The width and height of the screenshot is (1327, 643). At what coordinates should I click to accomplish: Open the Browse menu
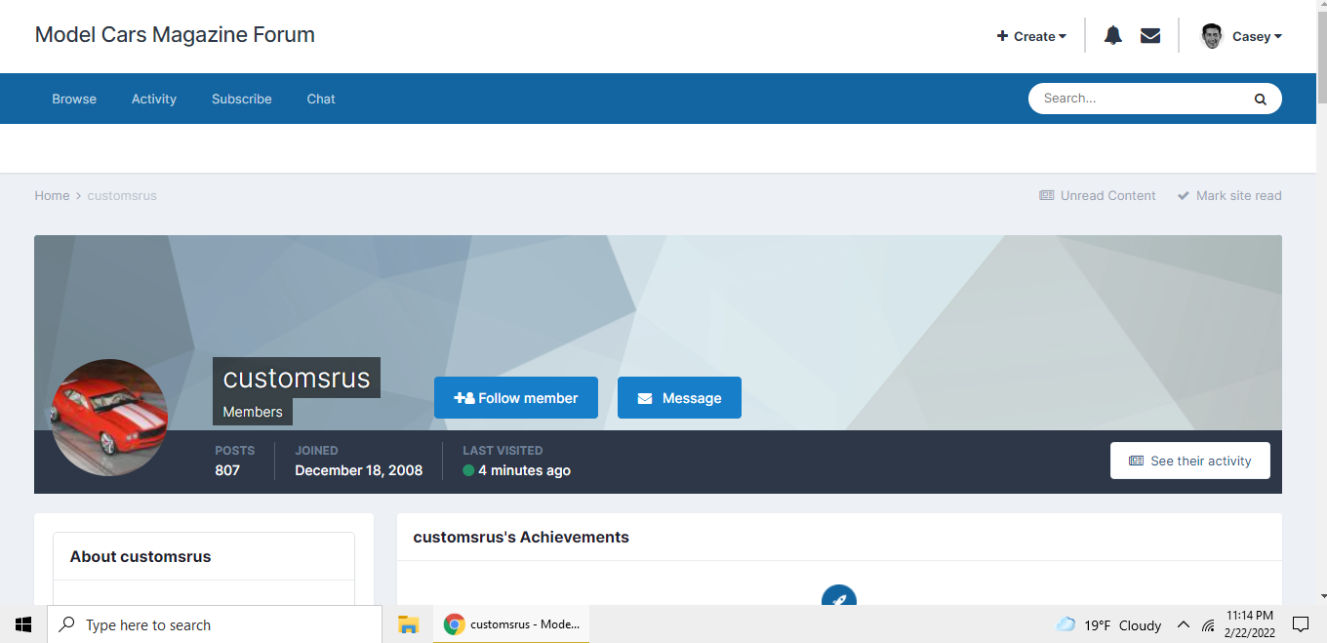(x=74, y=99)
